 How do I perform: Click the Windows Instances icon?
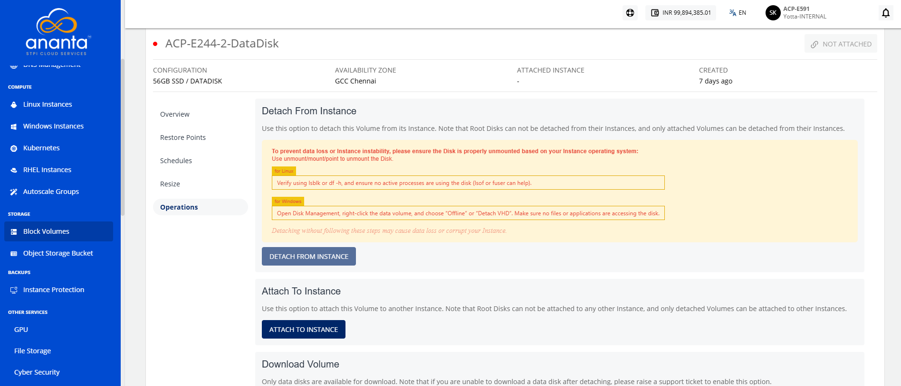(x=14, y=126)
